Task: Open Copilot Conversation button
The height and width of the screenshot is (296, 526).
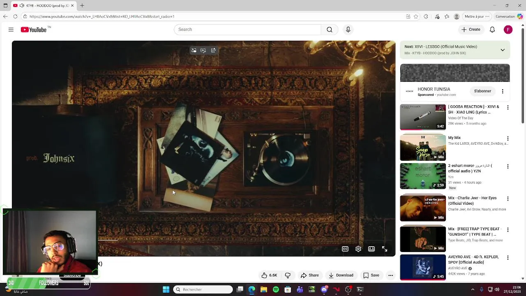Action: click(x=509, y=16)
